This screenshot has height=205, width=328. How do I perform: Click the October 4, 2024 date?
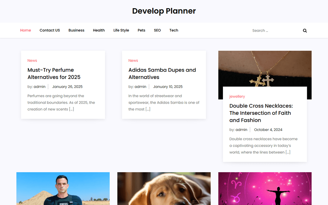268,130
